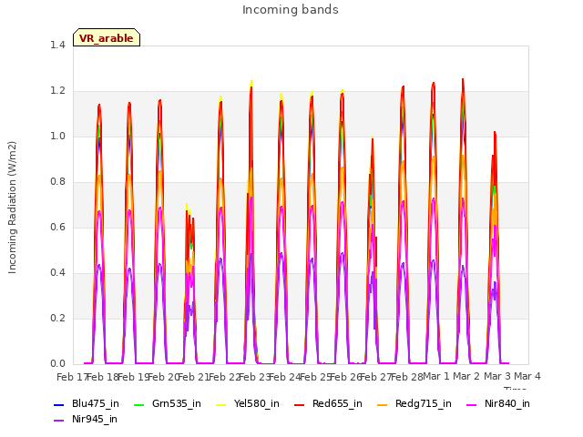
Task: Click the 0.4 y-axis tick label
Action: coord(57,273)
